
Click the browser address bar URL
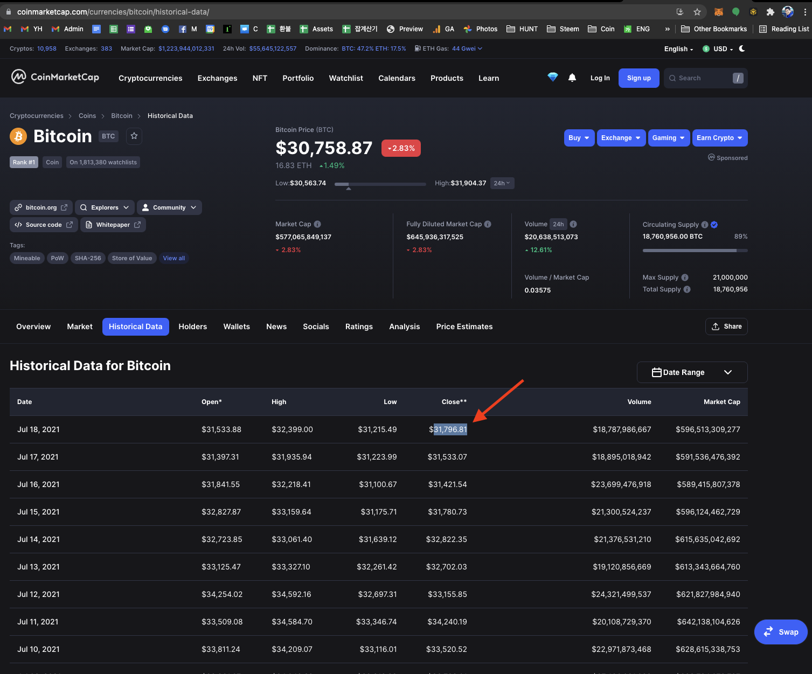pyautogui.click(x=113, y=12)
